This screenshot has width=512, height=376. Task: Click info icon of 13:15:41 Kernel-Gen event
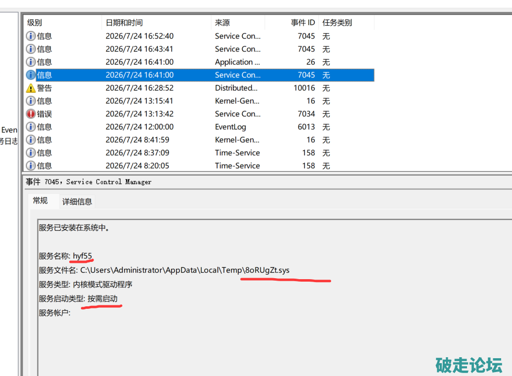coord(31,101)
